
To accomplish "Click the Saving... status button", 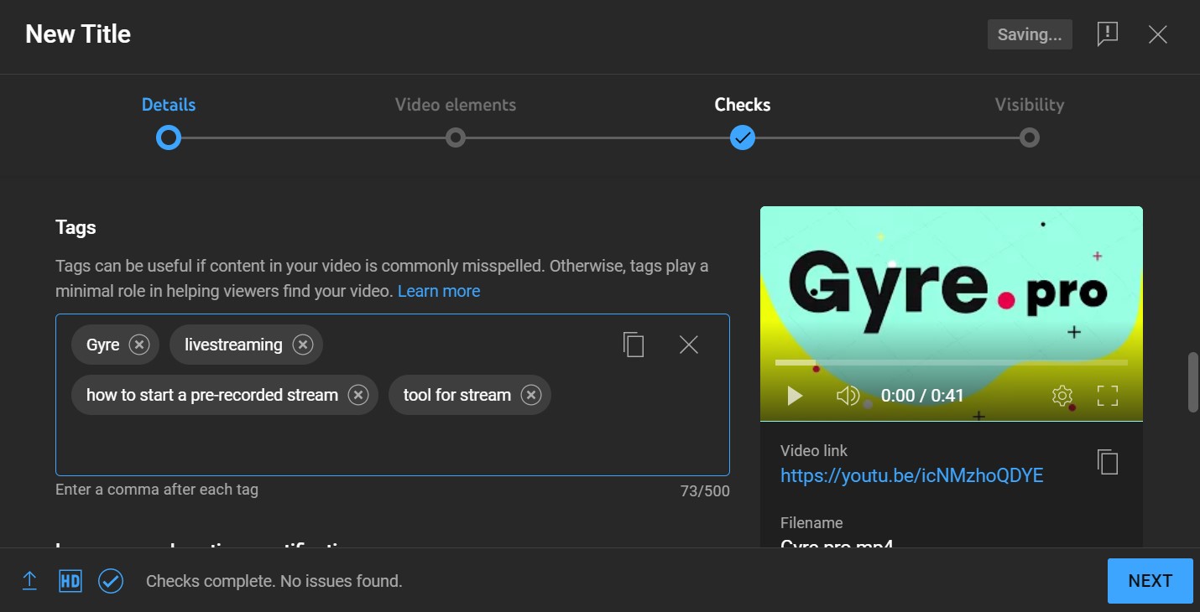I will pos(1030,34).
